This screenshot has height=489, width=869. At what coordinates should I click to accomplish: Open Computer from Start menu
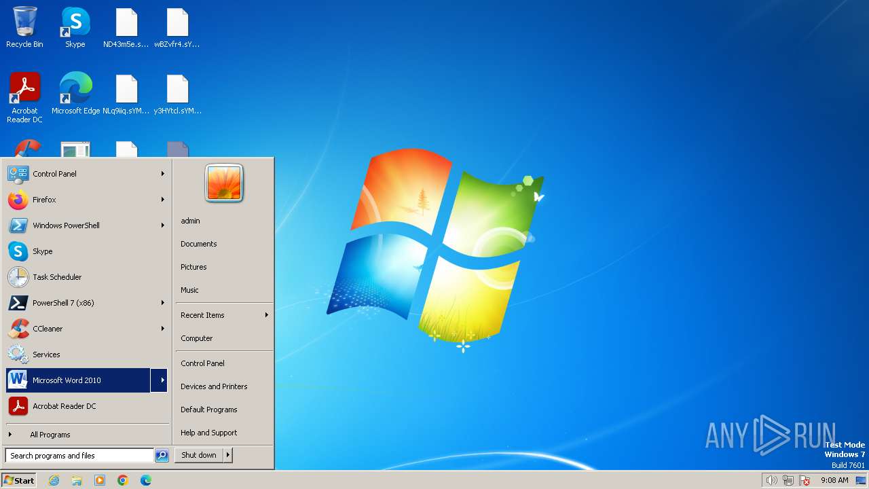click(197, 338)
